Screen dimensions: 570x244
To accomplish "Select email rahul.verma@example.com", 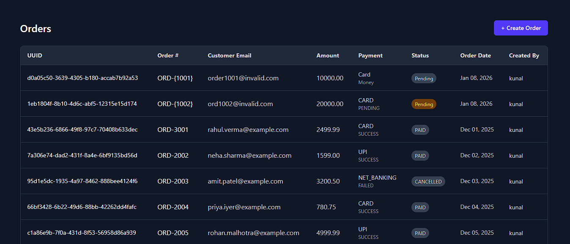I will pyautogui.click(x=248, y=130).
